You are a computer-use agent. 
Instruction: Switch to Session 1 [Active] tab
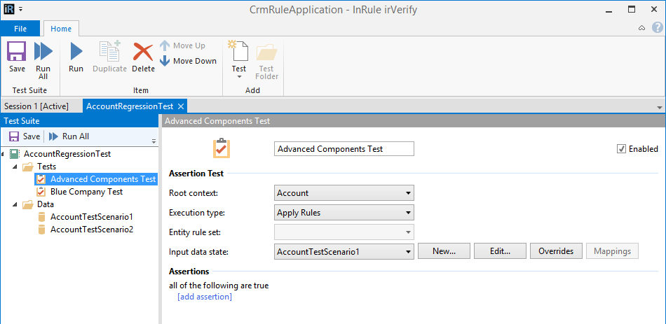[36, 106]
